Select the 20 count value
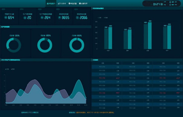The image size is (183, 117). pyautogui.click(x=29, y=18)
